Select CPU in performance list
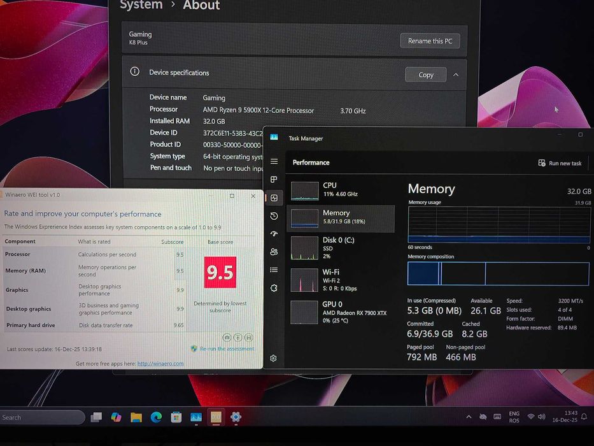This screenshot has height=446, width=594. tap(341, 190)
